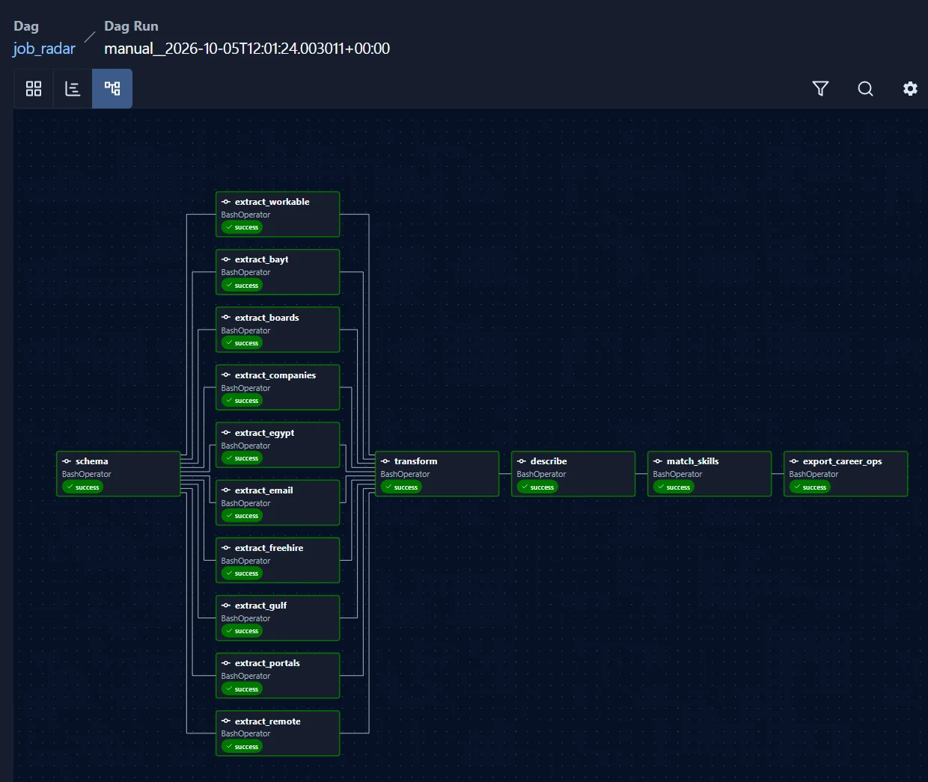
Task: Click the export_career_ops node title
Action: [842, 461]
